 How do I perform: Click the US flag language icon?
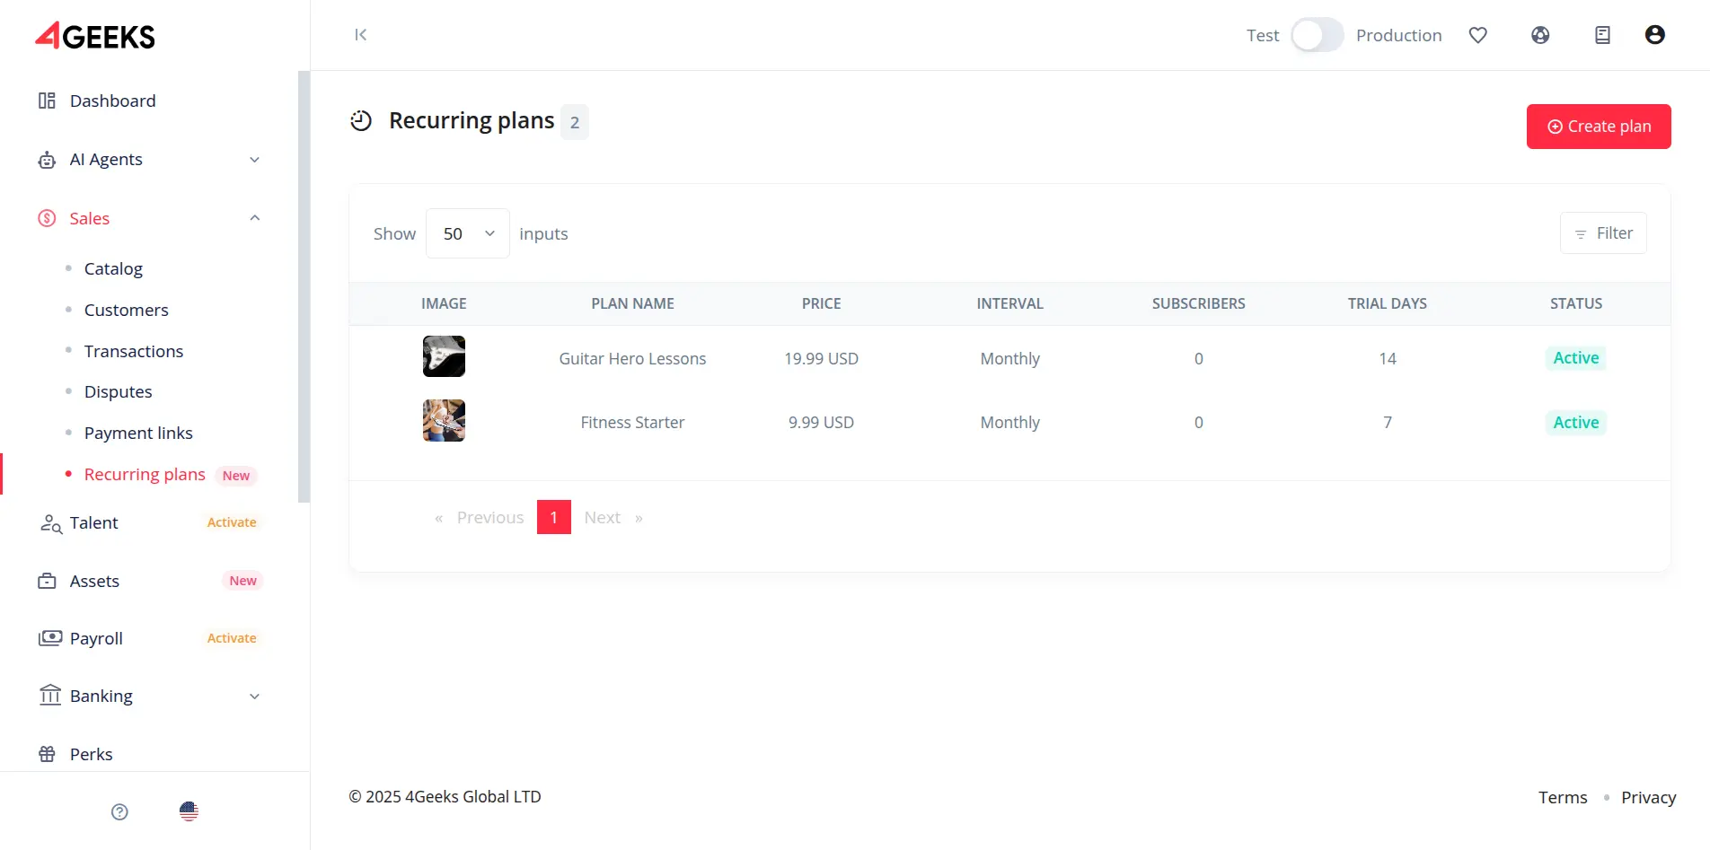pyautogui.click(x=189, y=811)
